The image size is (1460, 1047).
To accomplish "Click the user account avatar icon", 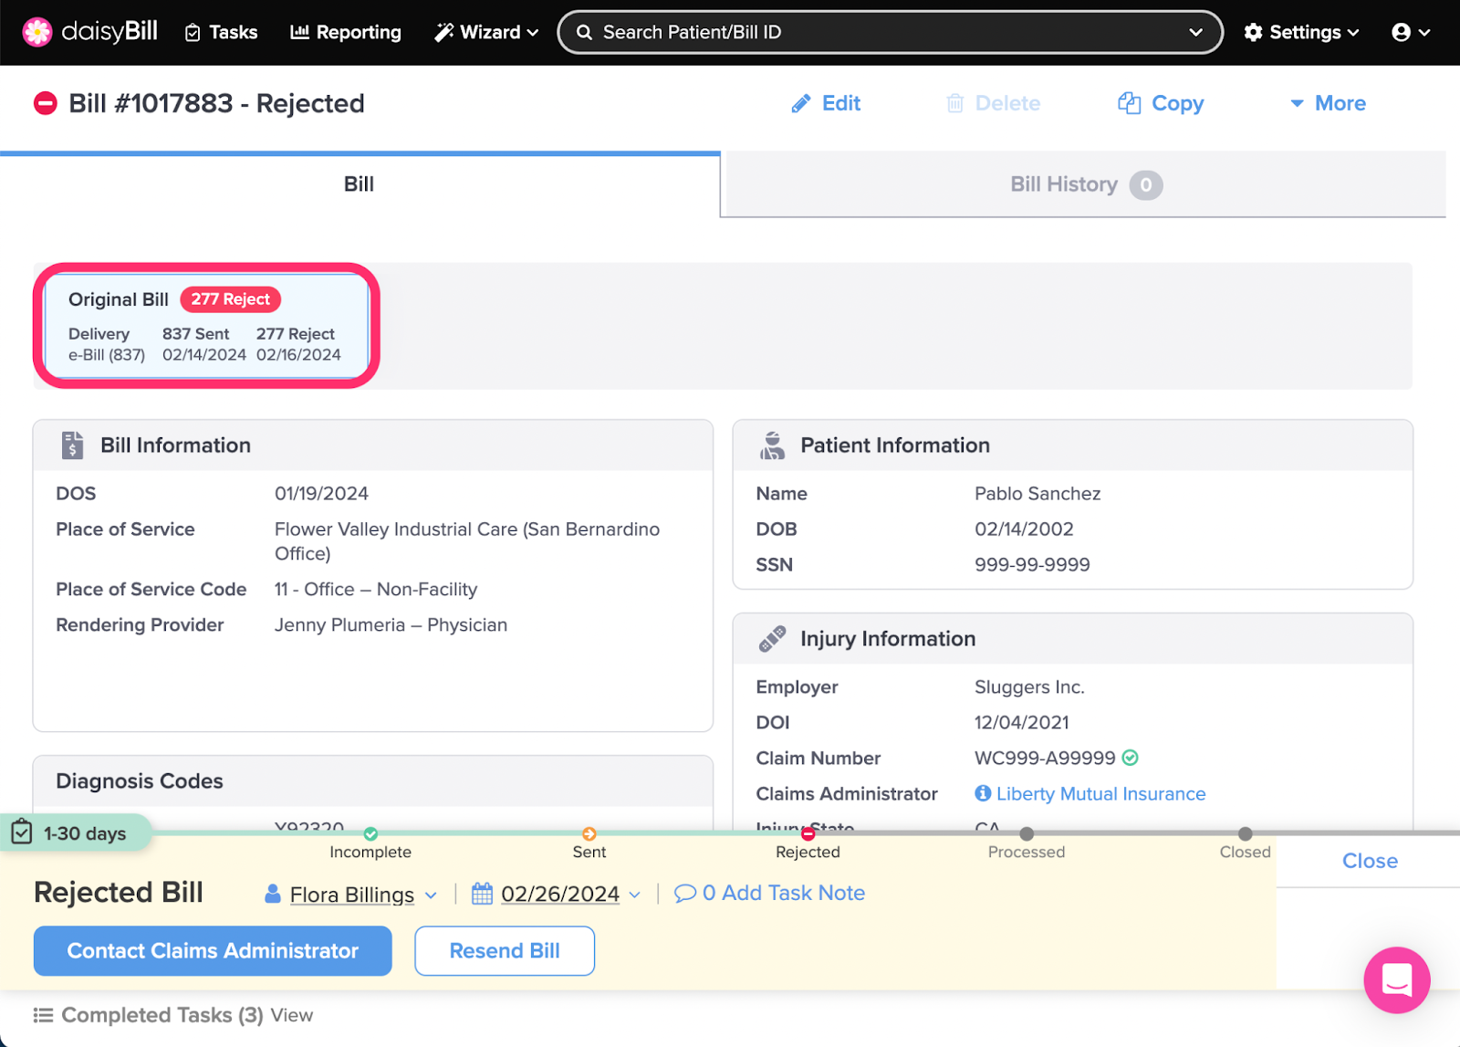I will (x=1401, y=33).
